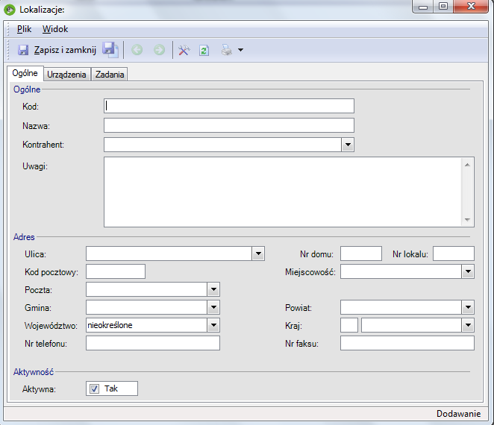Click the small Kraj country code box
The width and height of the screenshot is (494, 425).
pyautogui.click(x=349, y=325)
